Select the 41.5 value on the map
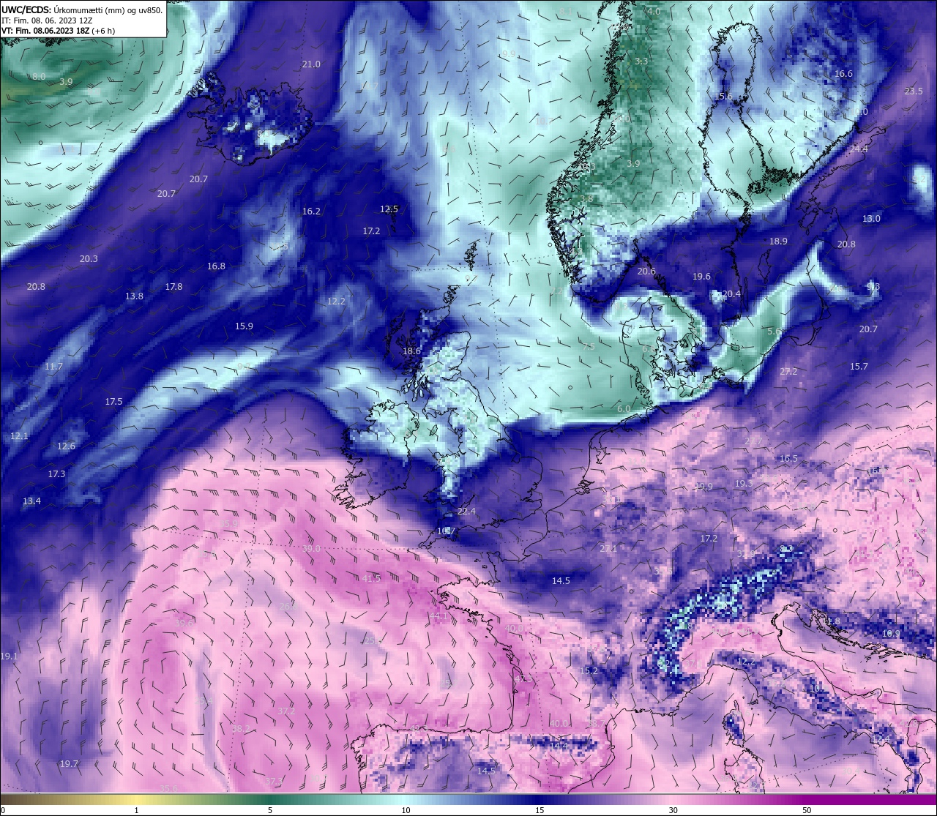The height and width of the screenshot is (816, 937). (x=372, y=579)
